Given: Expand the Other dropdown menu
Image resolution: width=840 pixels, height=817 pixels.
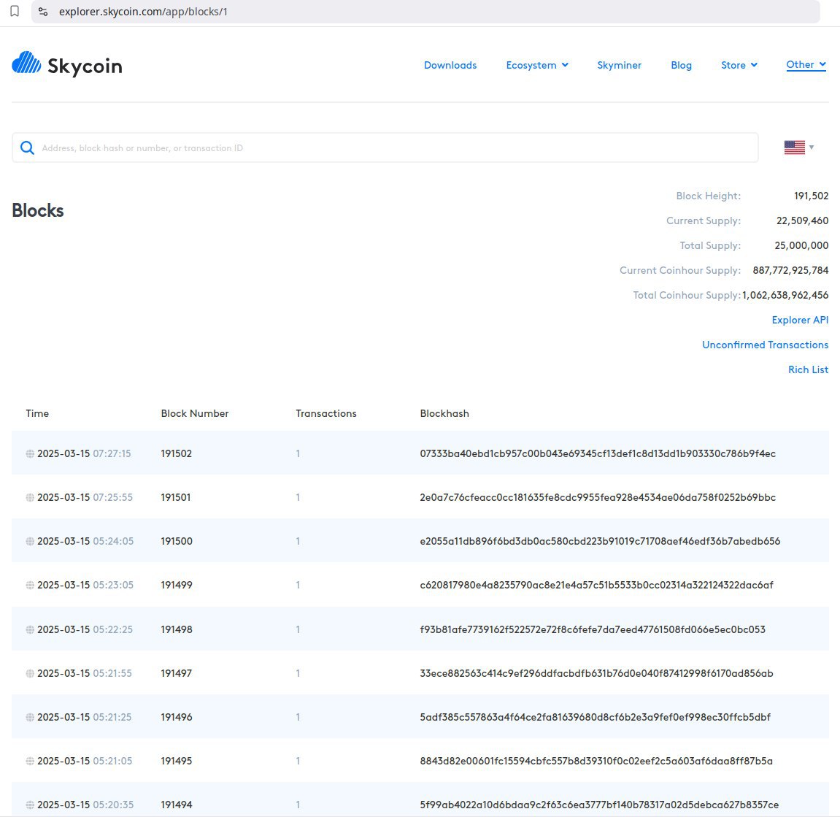Looking at the screenshot, I should (806, 65).
